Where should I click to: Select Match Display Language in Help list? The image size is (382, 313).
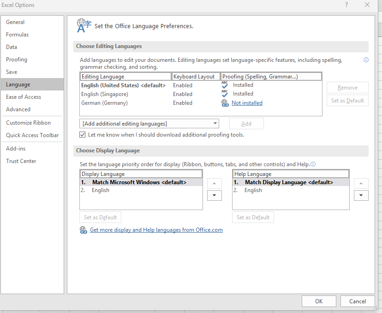coord(291,182)
